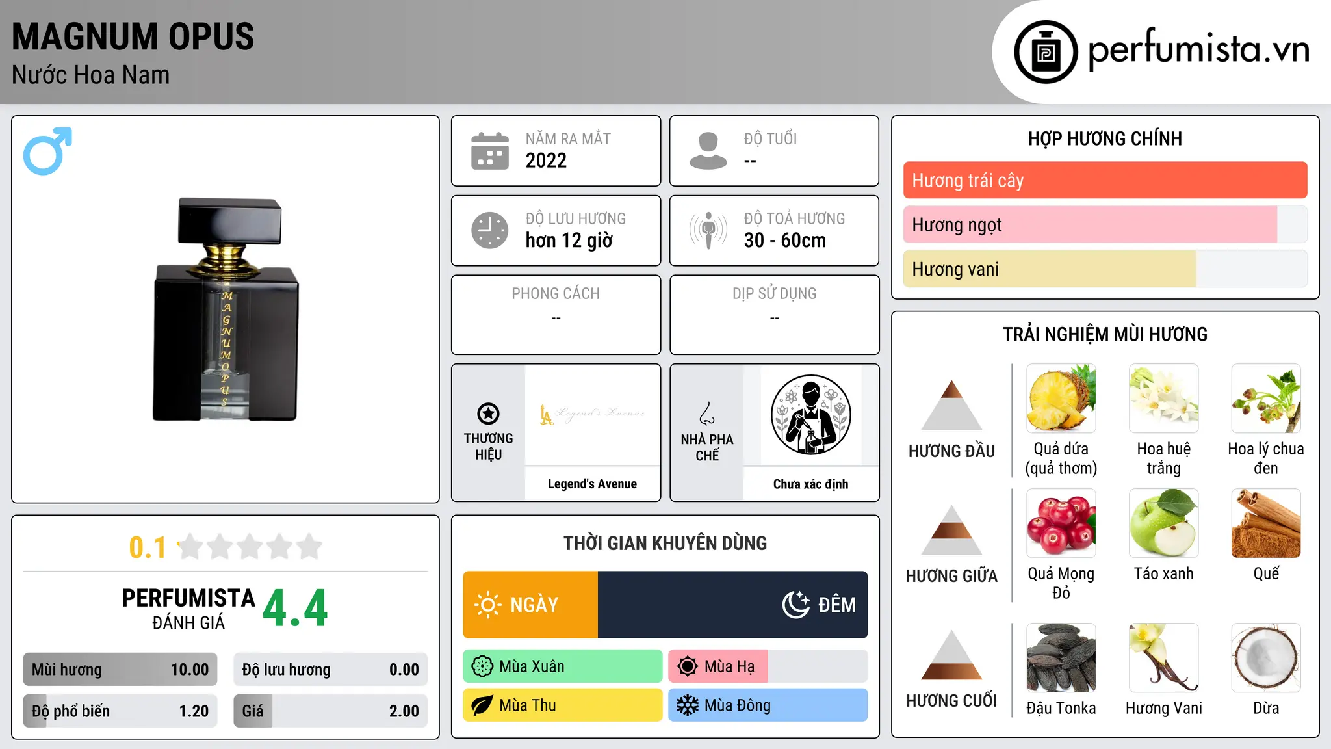Click the Giá score bar
Screen dimensions: 1331x749
click(330, 711)
